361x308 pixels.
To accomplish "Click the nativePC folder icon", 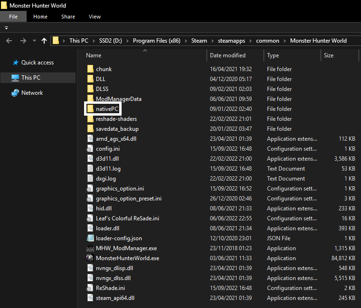I will (x=90, y=109).
